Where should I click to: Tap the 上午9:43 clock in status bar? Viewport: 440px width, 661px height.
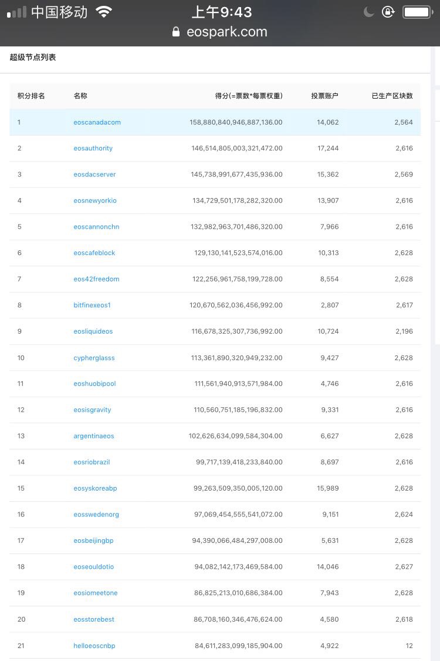click(x=222, y=12)
